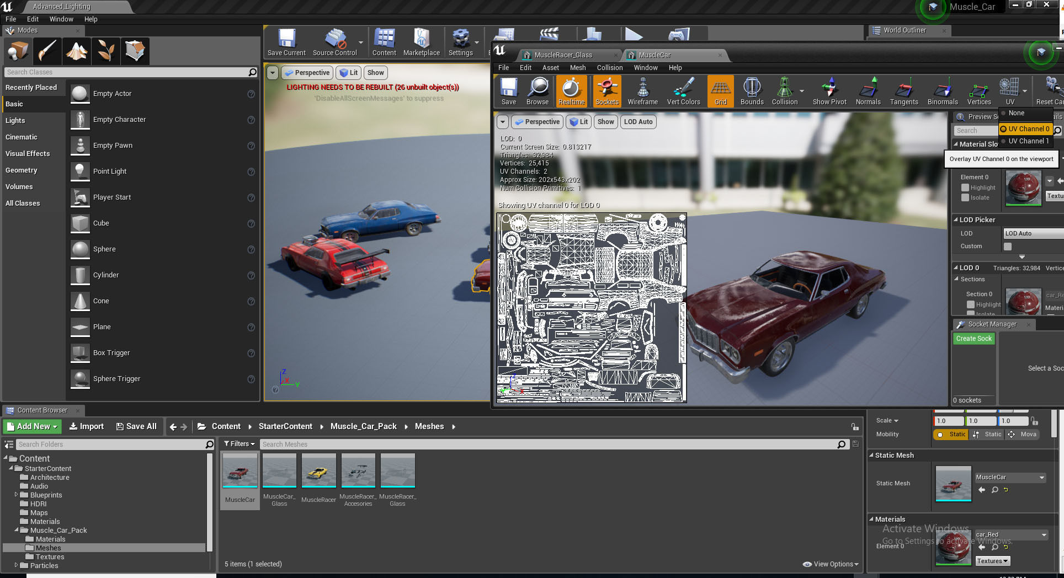Click Add New button

(33, 426)
